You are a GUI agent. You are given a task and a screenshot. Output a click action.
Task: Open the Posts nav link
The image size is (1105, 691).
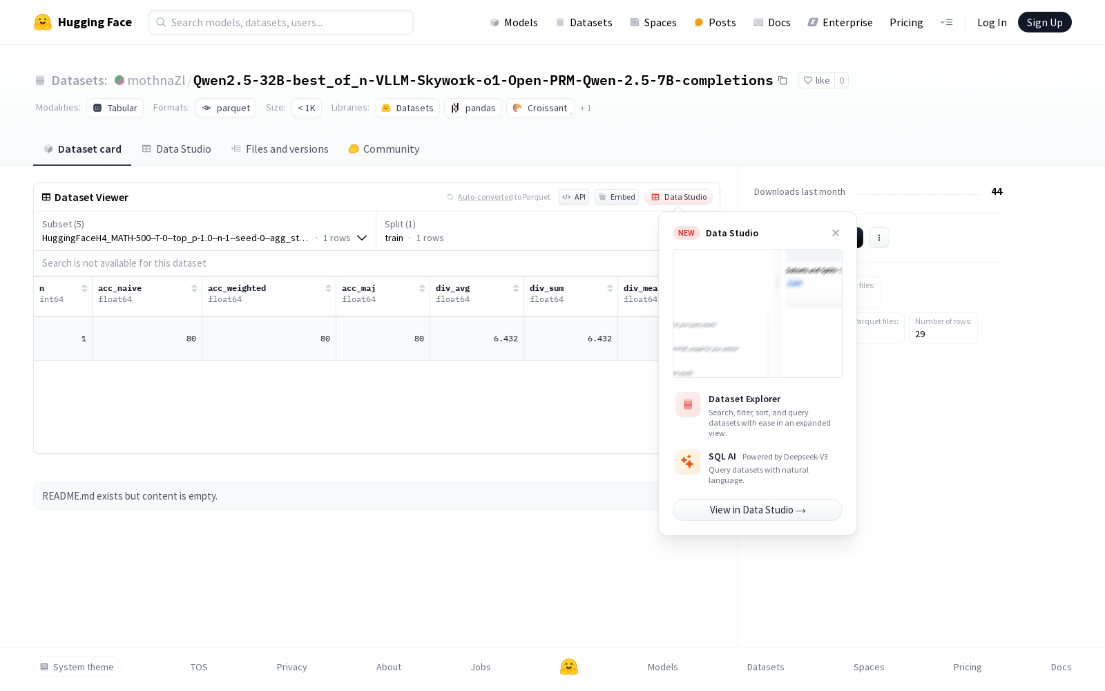[715, 22]
